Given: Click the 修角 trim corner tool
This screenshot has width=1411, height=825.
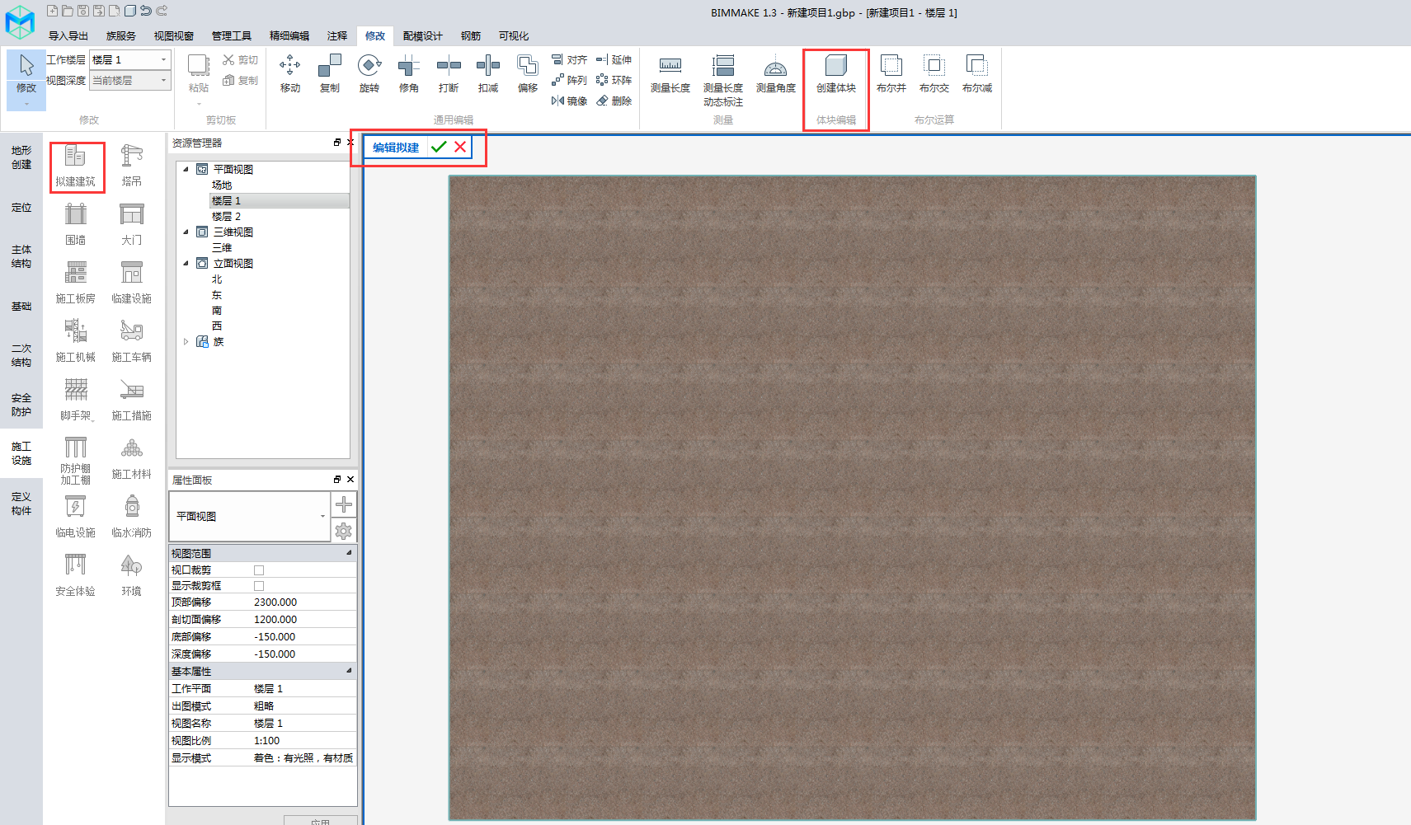Looking at the screenshot, I should click(409, 73).
